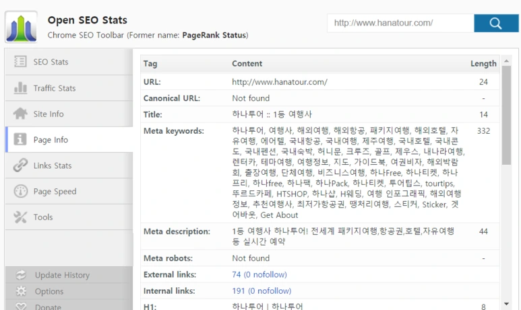Click the Meta keywords length 332
This screenshot has width=521, height=310.
pyautogui.click(x=483, y=131)
